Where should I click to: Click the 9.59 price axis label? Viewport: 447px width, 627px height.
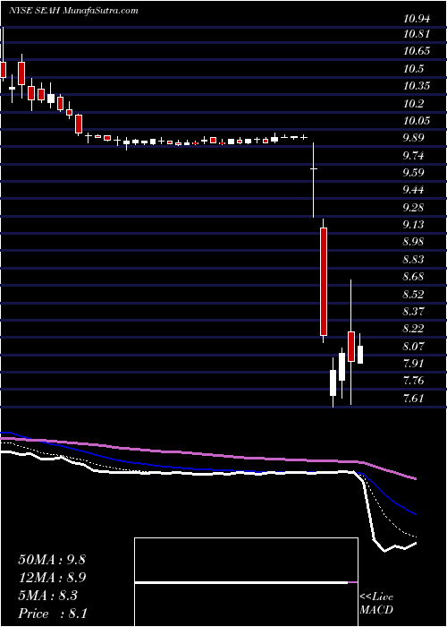(414, 172)
